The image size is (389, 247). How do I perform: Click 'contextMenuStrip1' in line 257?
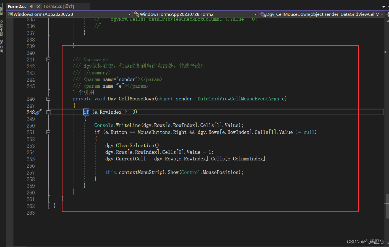click(142, 172)
